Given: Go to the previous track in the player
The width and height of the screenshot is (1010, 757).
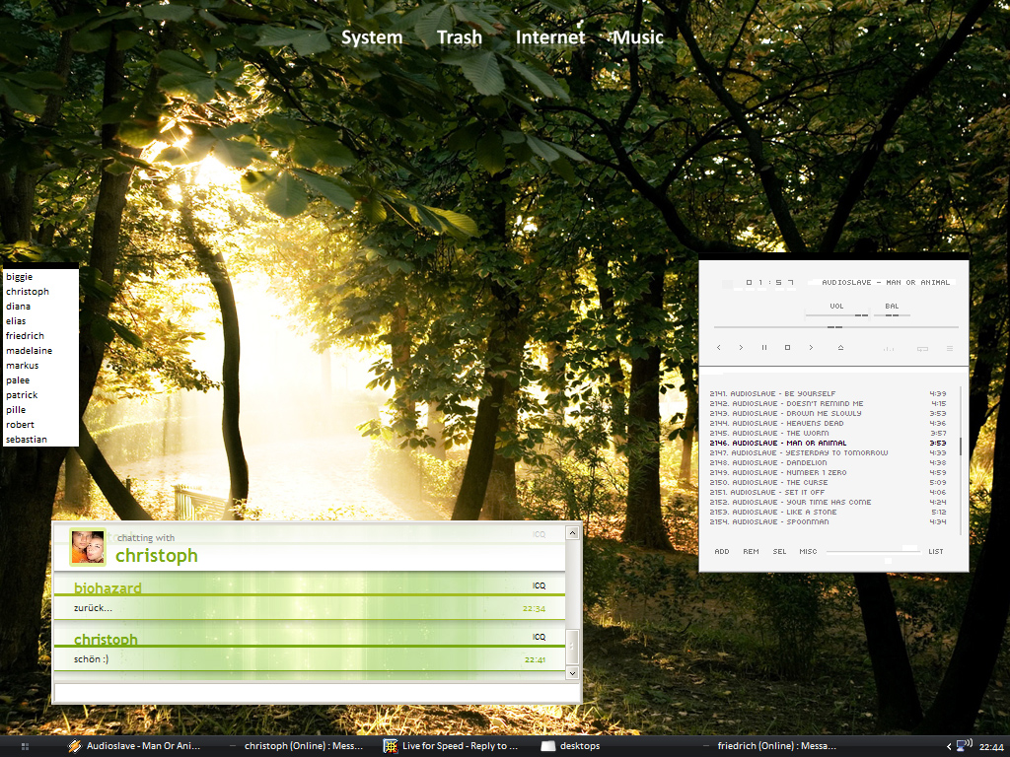Looking at the screenshot, I should tap(719, 348).
